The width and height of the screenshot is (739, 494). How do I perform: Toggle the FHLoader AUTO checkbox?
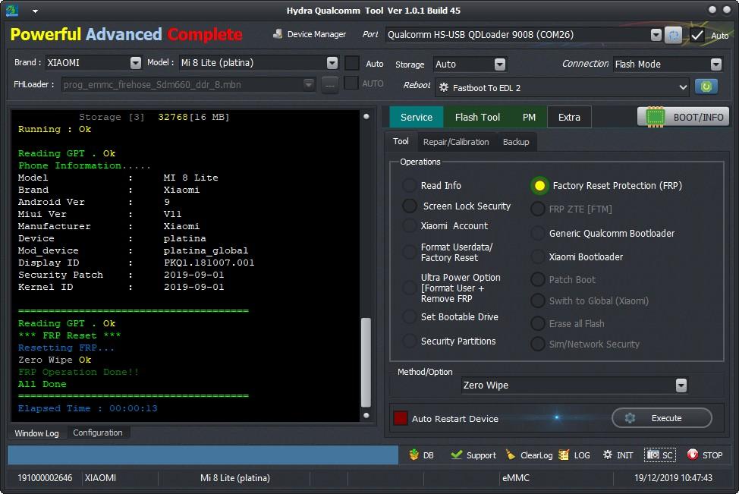click(351, 83)
